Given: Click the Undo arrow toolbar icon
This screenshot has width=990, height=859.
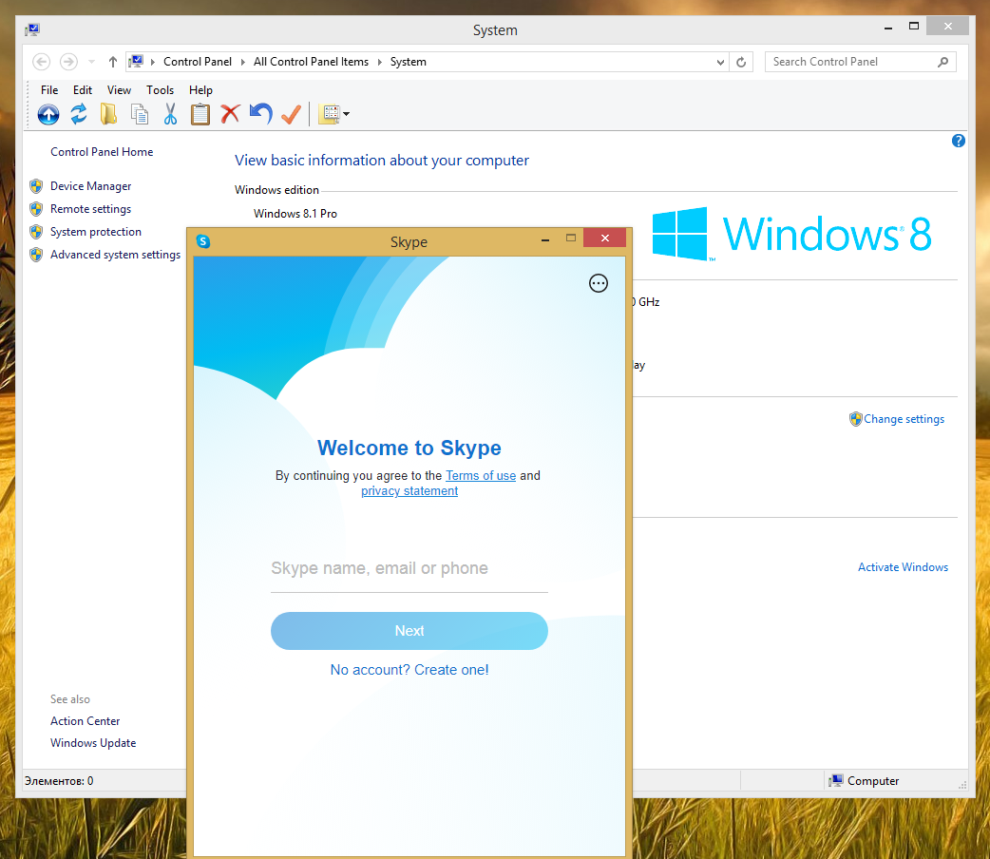Looking at the screenshot, I should tap(260, 114).
